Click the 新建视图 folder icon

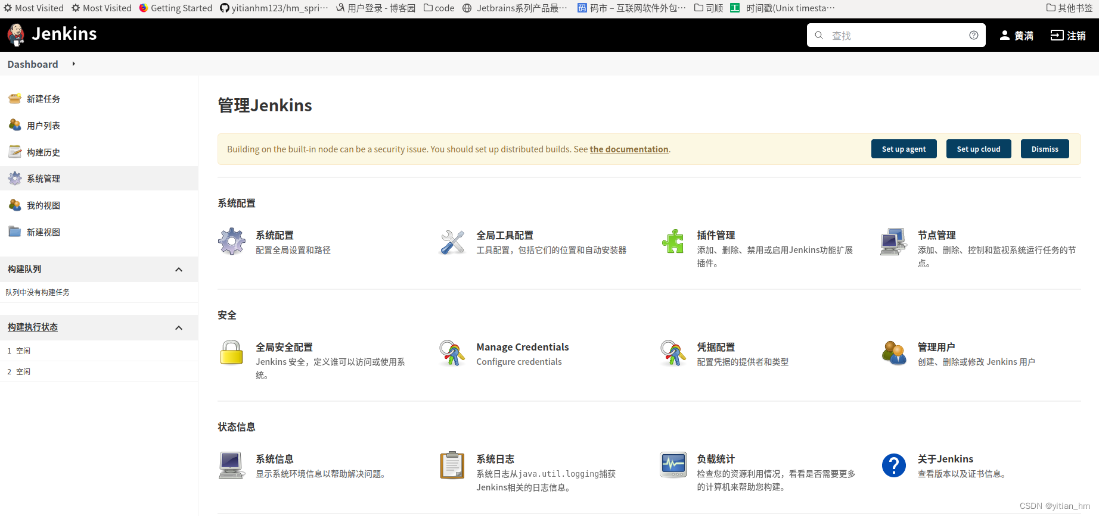15,232
